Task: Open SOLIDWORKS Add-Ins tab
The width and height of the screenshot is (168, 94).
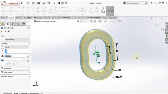Action: coord(68,18)
